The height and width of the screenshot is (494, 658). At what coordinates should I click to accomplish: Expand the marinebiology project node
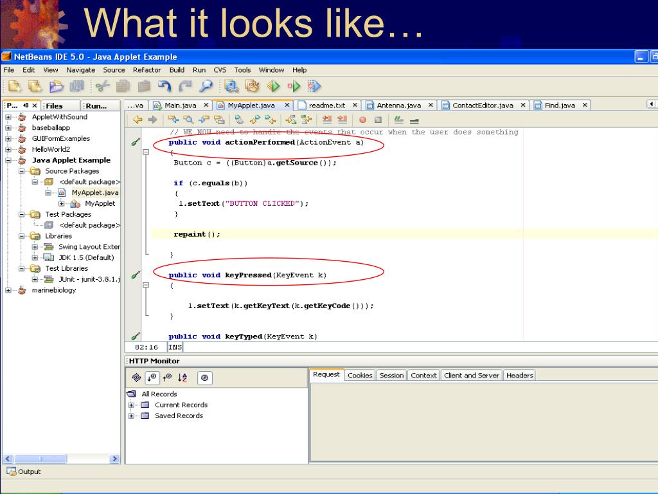pyautogui.click(x=8, y=290)
